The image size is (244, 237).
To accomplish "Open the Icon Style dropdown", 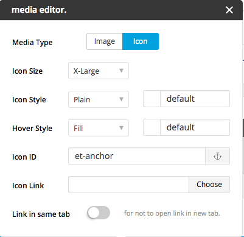I will [99, 99].
